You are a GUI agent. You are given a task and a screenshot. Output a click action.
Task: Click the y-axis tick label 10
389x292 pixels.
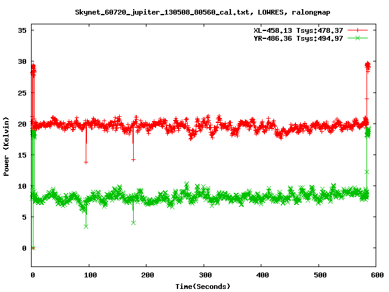[22, 186]
